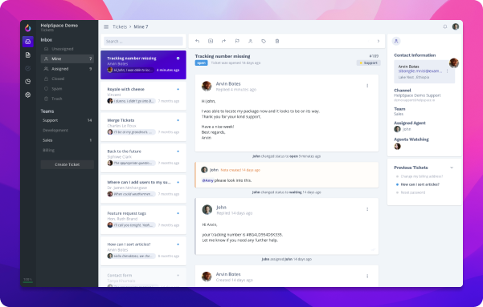Open the Assigned inbox folder
The height and width of the screenshot is (307, 483).
(68, 69)
